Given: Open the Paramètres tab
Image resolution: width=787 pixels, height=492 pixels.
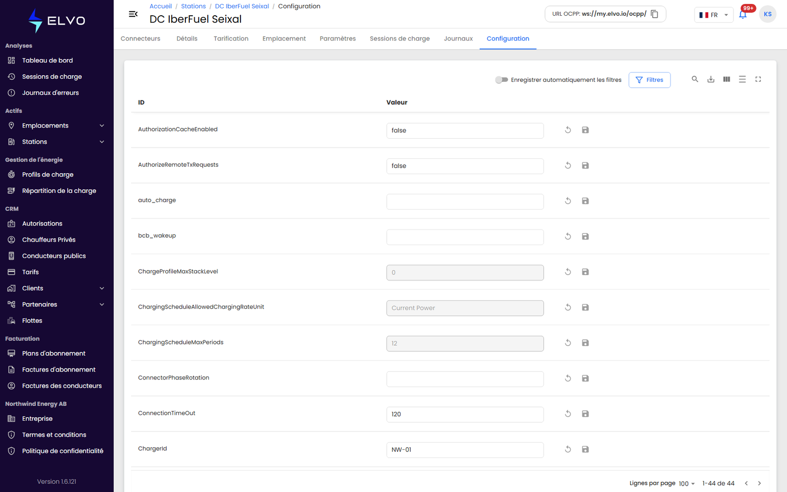Looking at the screenshot, I should [x=337, y=38].
